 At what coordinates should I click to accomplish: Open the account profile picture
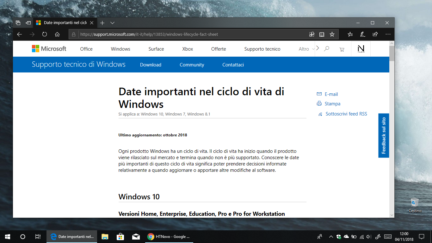click(x=361, y=49)
